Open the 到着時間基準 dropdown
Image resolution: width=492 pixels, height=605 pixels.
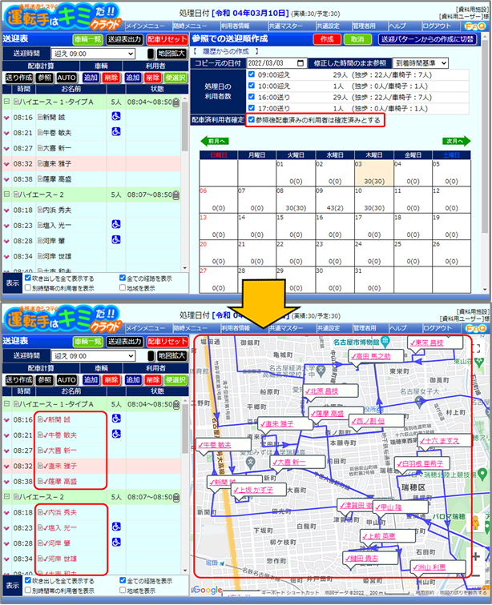[420, 63]
